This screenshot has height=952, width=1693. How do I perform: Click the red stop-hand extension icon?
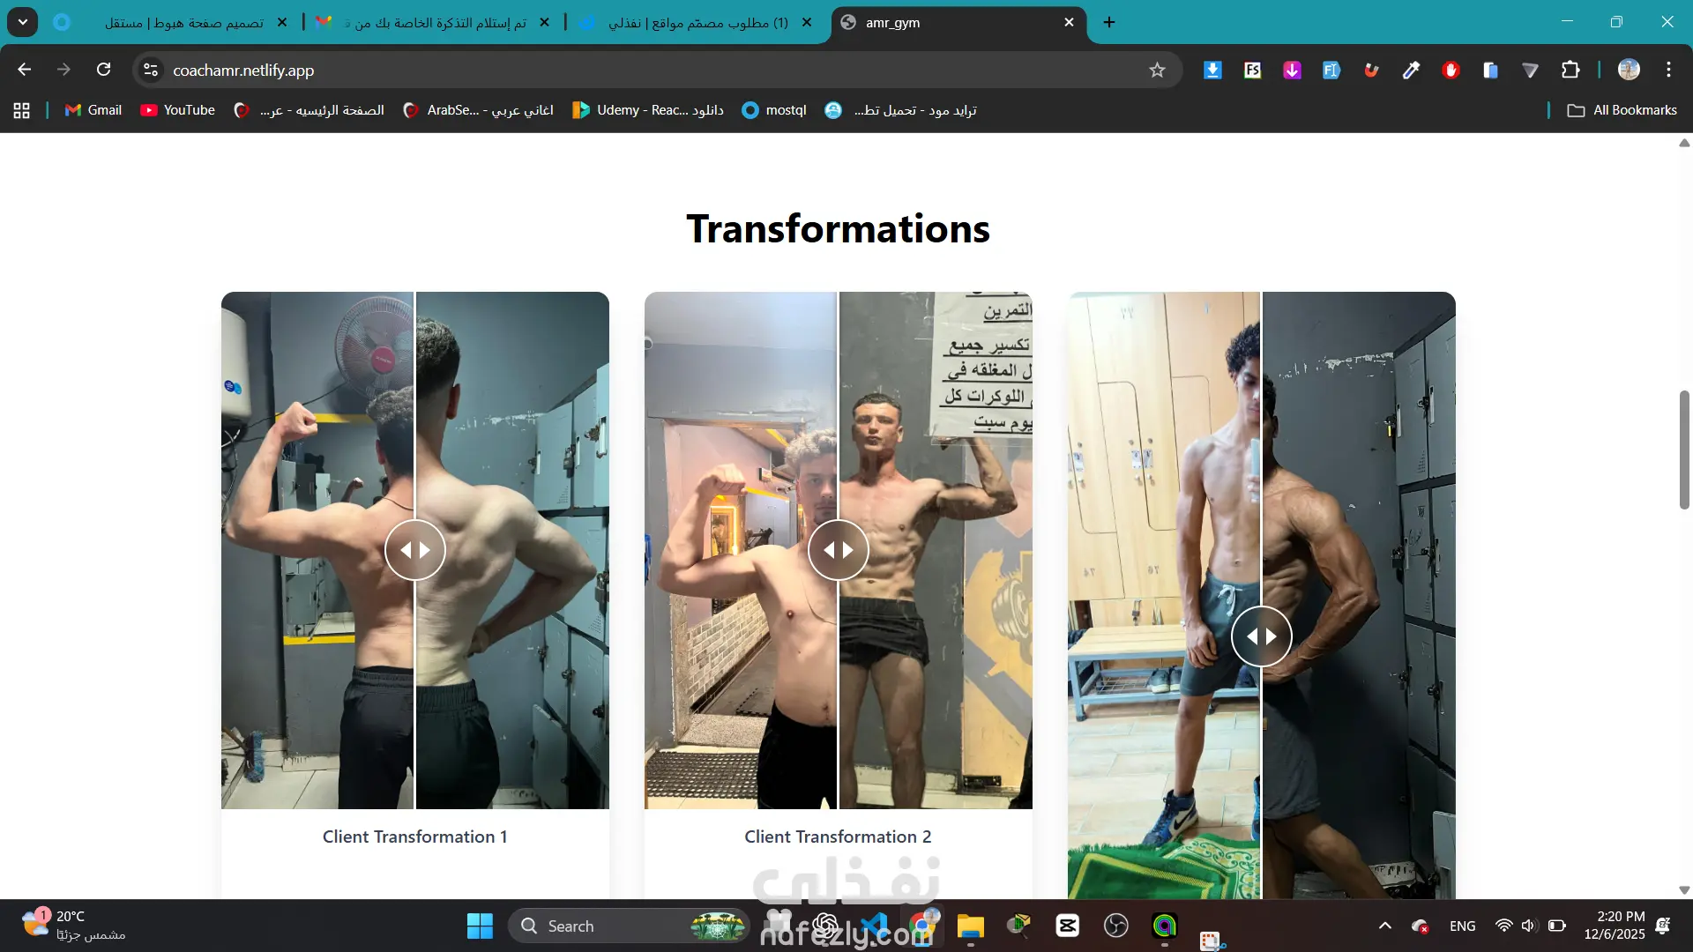click(1451, 71)
